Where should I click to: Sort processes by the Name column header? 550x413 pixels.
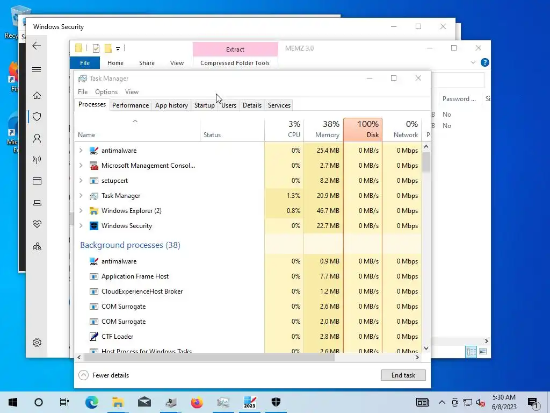[x=137, y=129]
